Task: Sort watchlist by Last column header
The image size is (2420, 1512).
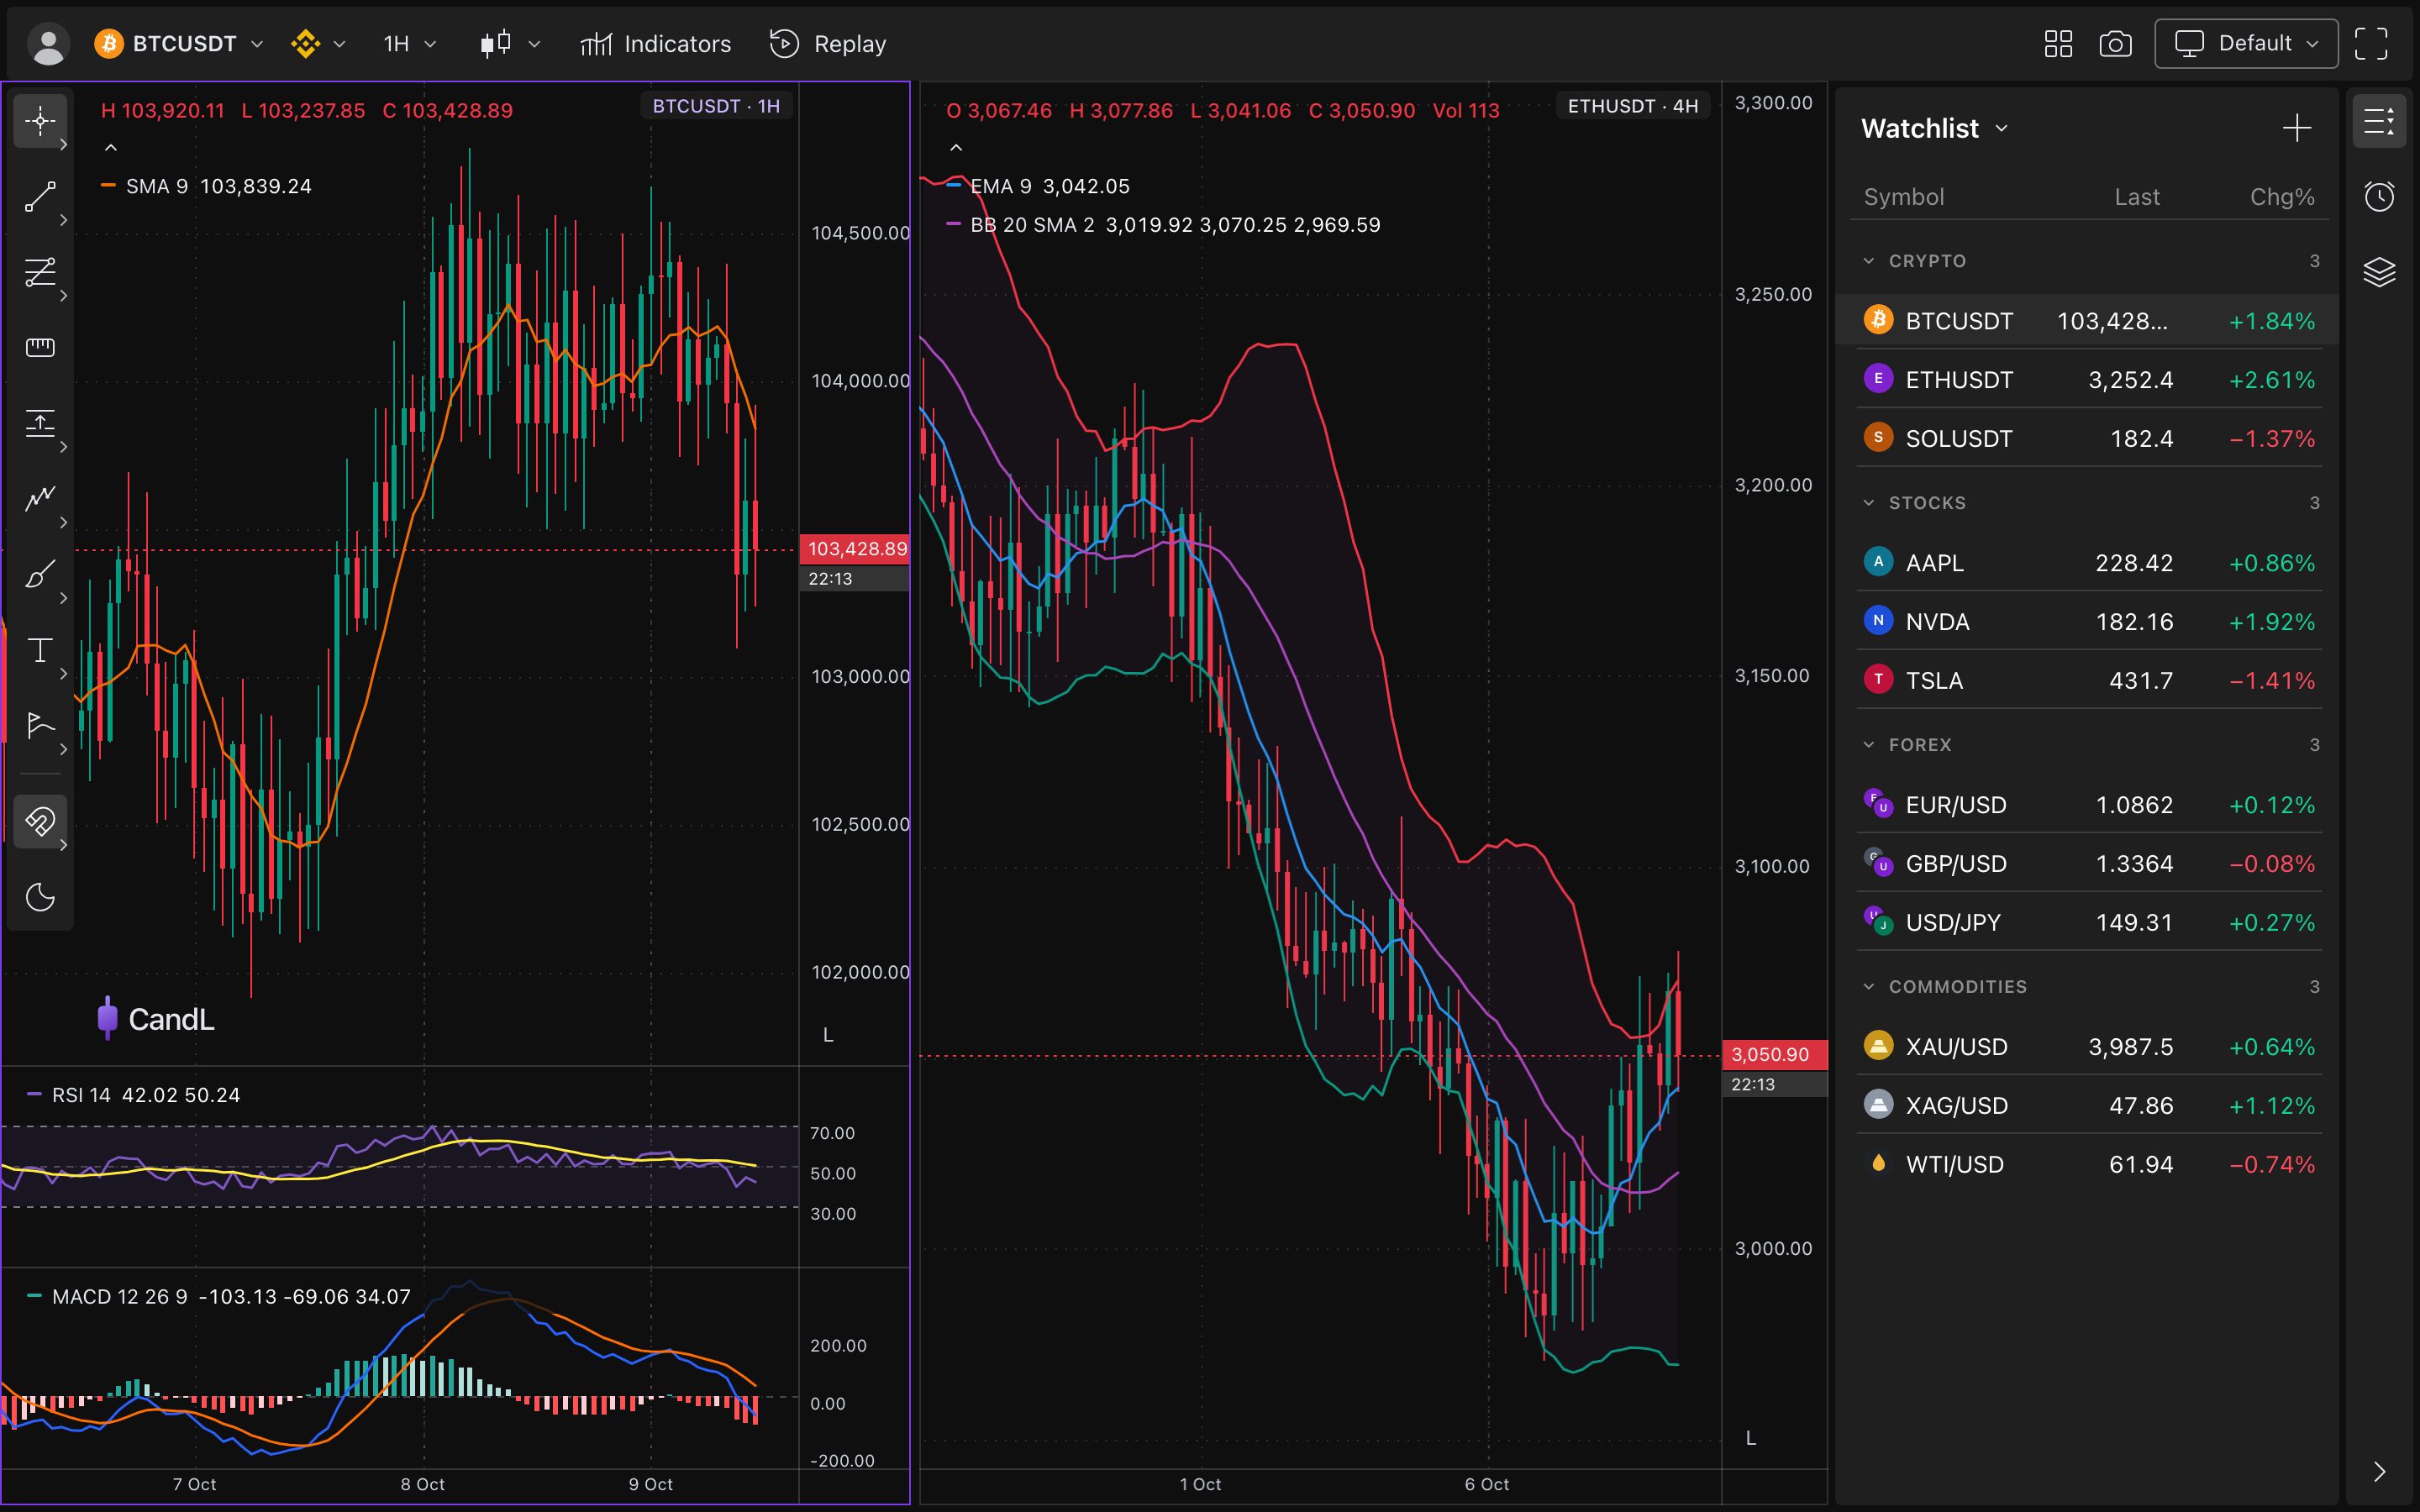Action: 2137,197
